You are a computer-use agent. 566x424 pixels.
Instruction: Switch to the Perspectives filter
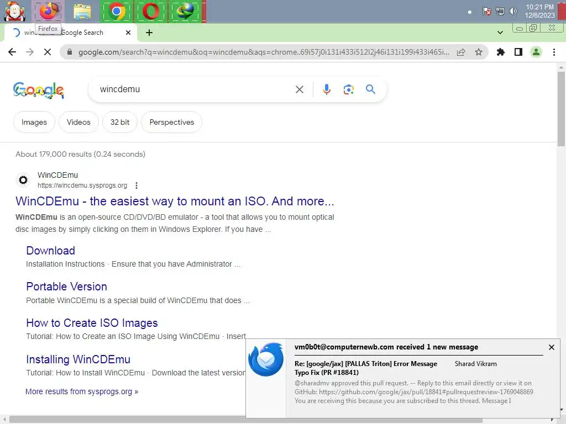171,122
